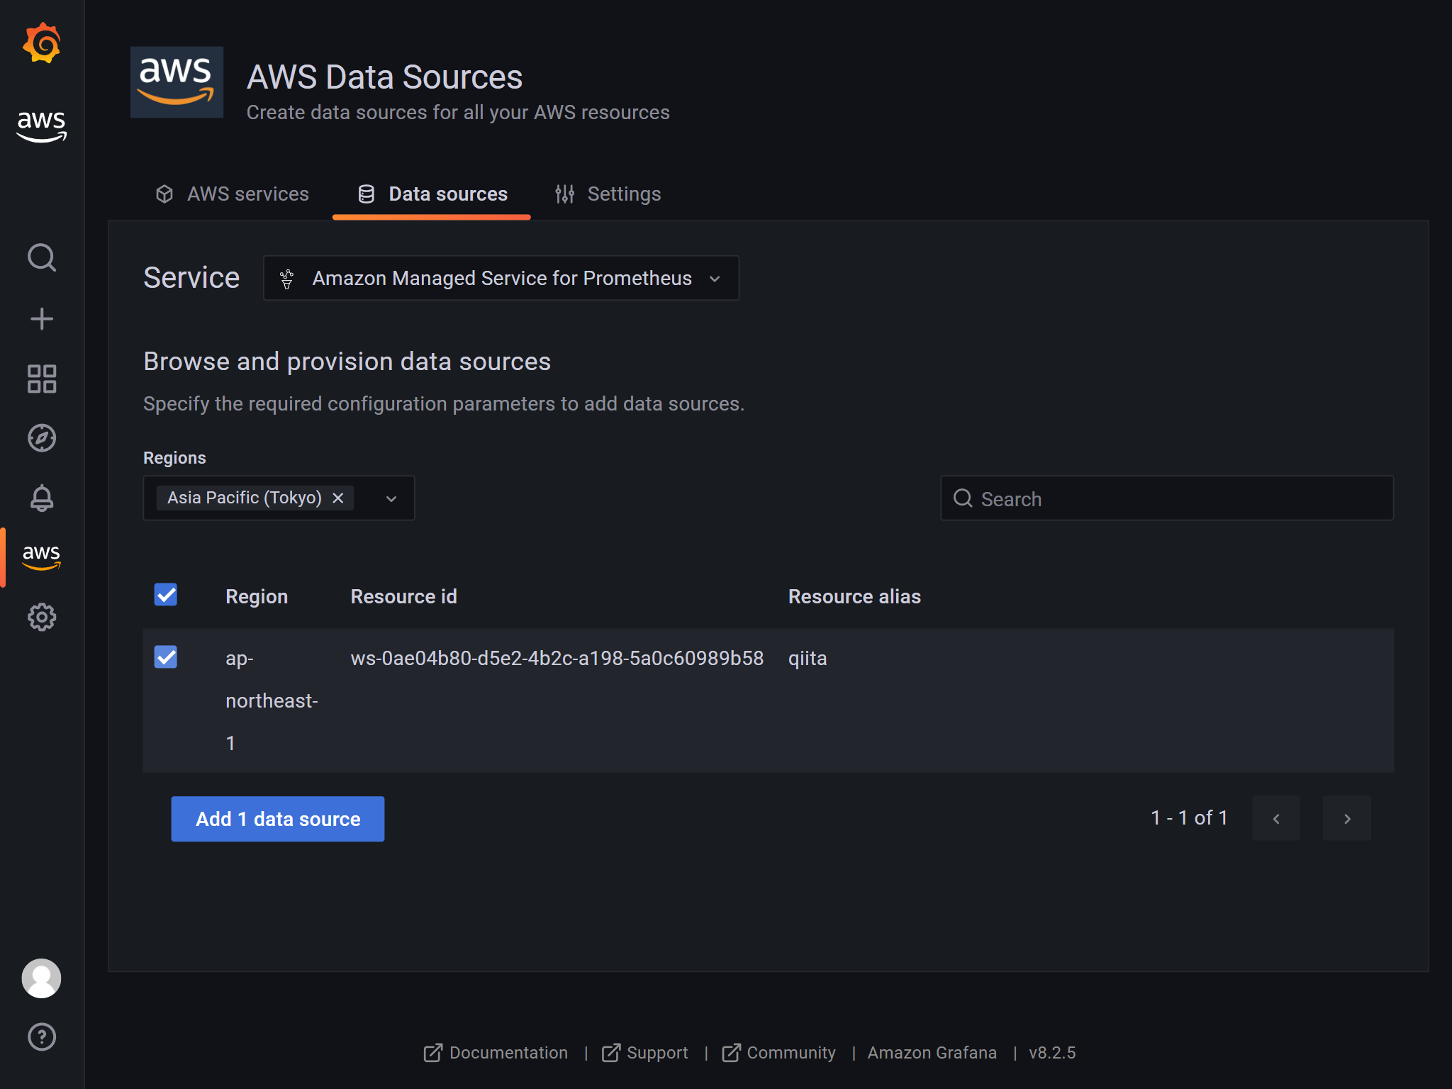Viewport: 1452px width, 1089px height.
Task: Open Alerting via the bell icon
Action: point(41,498)
